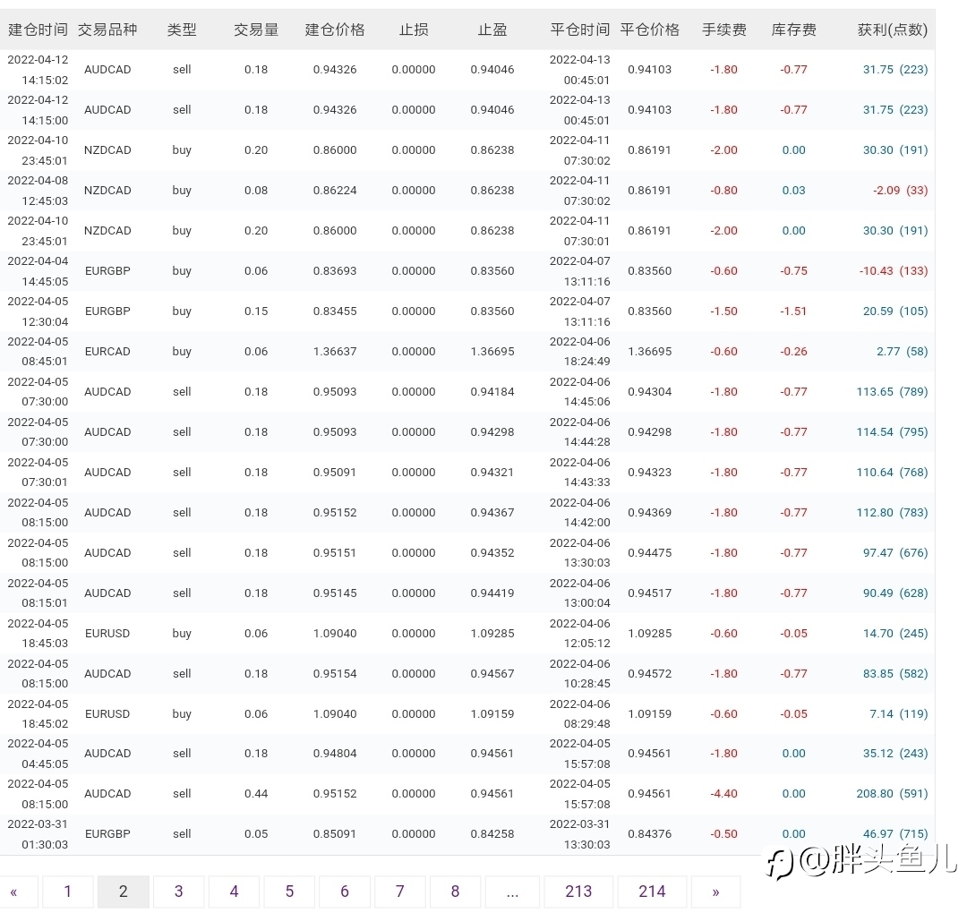This screenshot has height=913, width=967.
Task: Click profit 97.47 (676)
Action: [895, 552]
